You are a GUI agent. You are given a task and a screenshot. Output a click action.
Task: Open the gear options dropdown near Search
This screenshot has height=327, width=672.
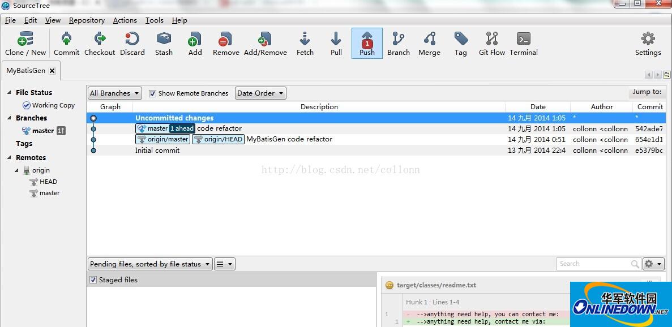(x=653, y=264)
